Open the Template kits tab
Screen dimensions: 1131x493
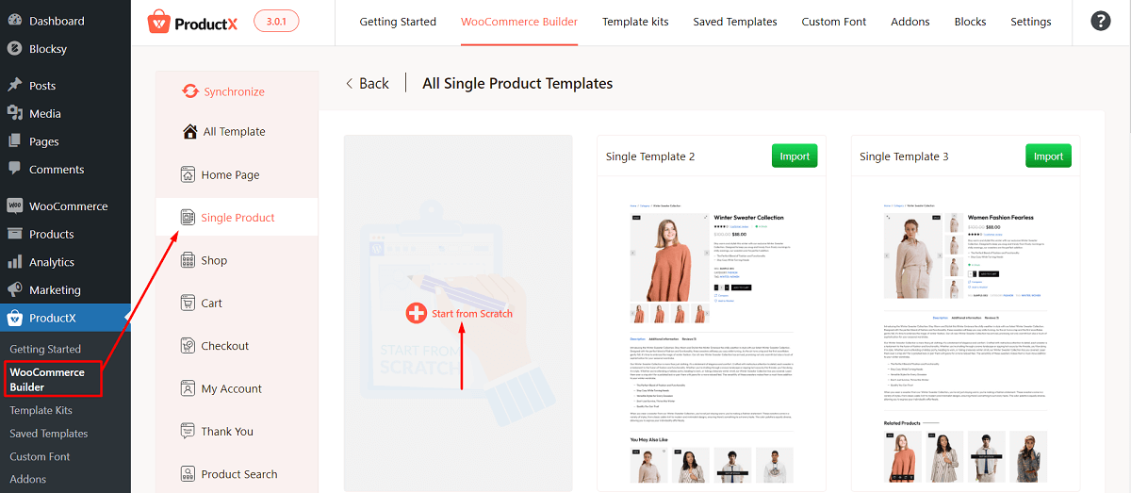[x=635, y=22]
